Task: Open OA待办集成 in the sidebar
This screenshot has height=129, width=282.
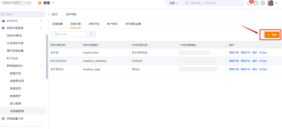Action: (x=14, y=36)
